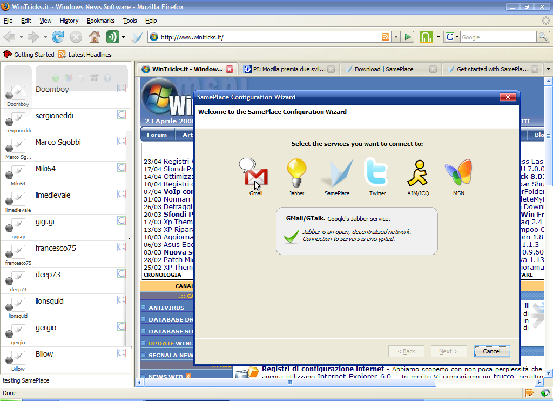Close the WinTricks.it tab

click(x=230, y=69)
